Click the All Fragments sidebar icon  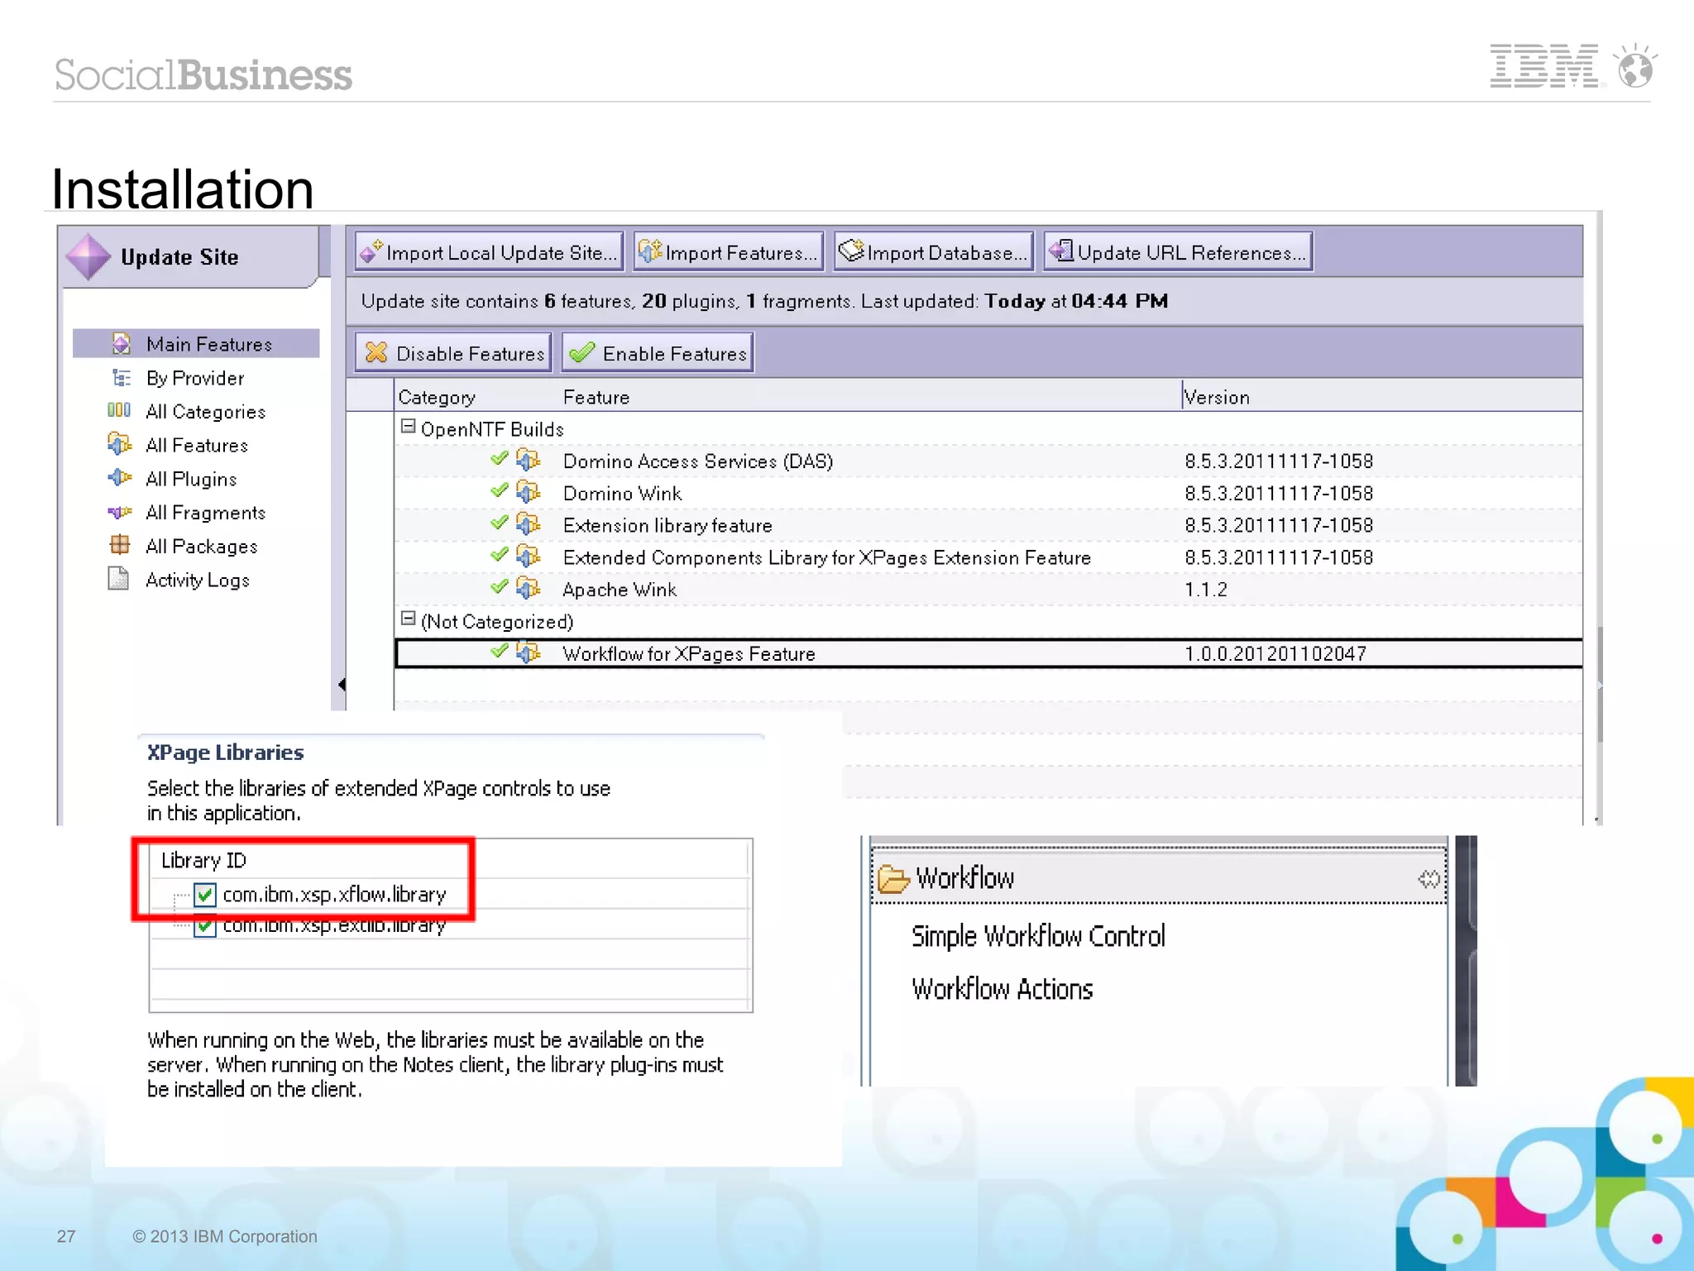point(119,512)
